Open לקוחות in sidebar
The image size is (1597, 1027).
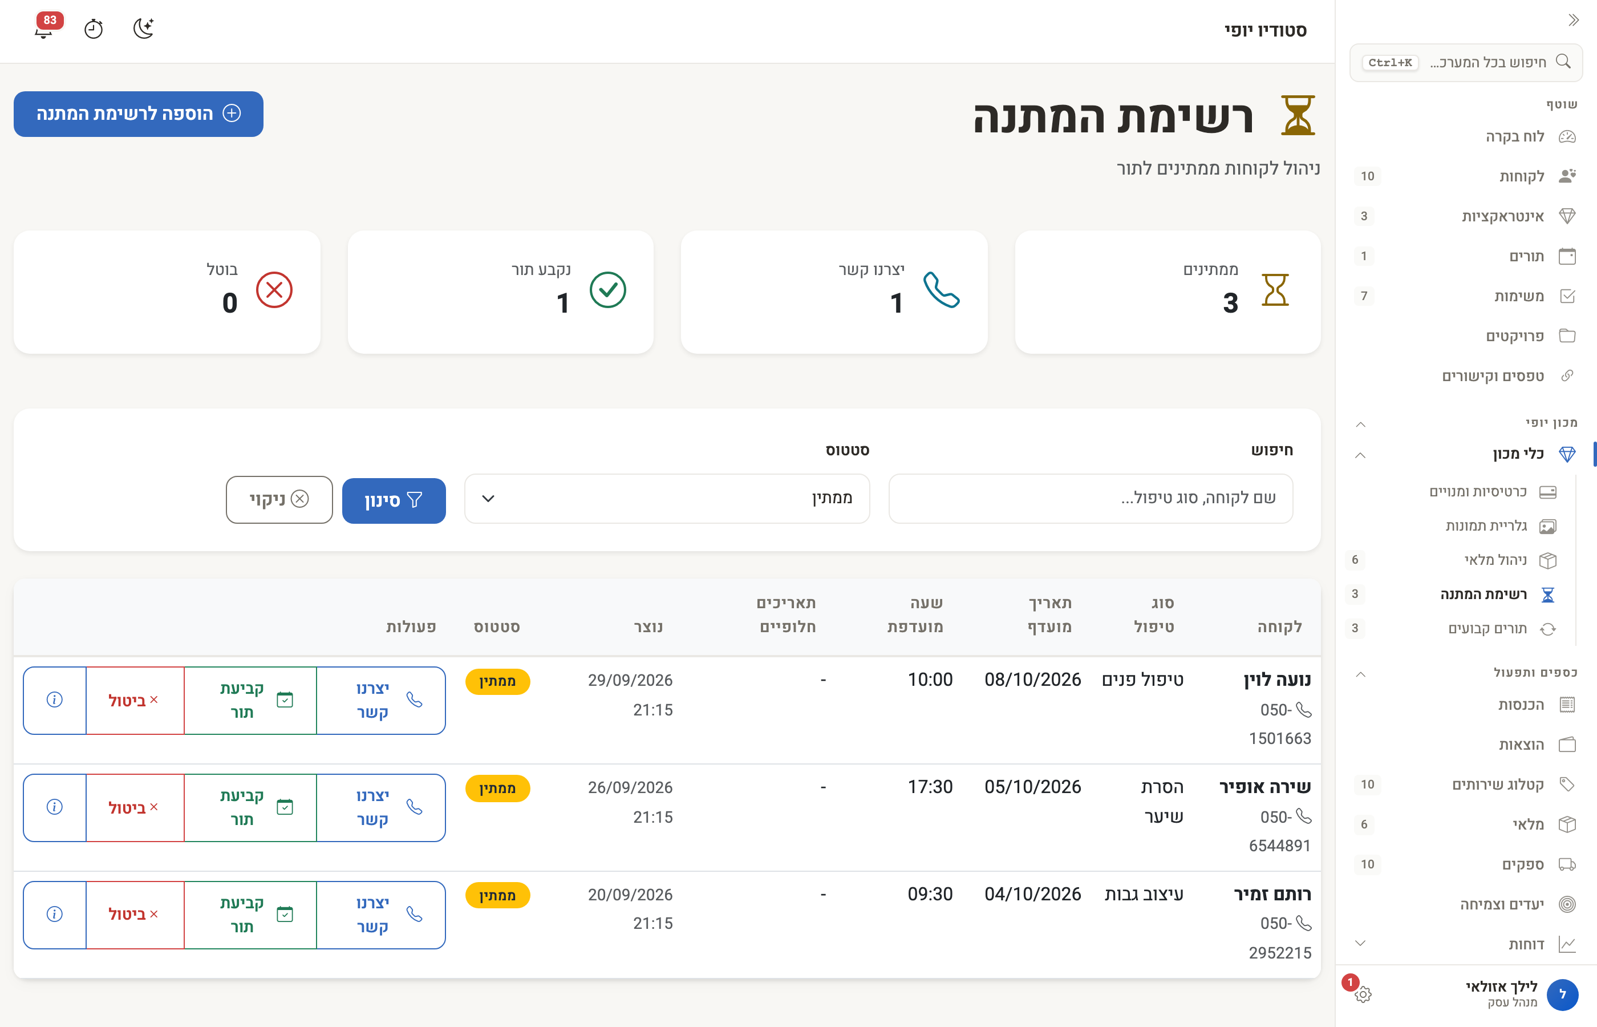pos(1466,176)
